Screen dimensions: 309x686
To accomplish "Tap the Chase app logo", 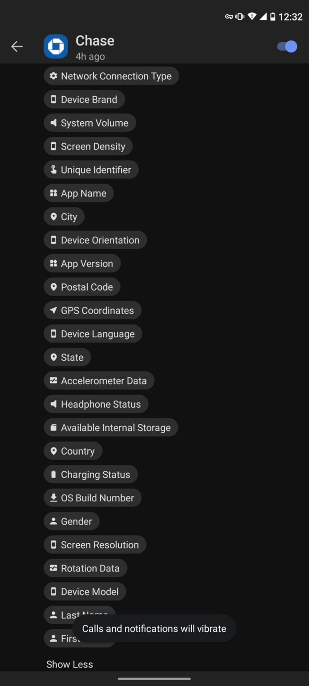I will pyautogui.click(x=56, y=47).
